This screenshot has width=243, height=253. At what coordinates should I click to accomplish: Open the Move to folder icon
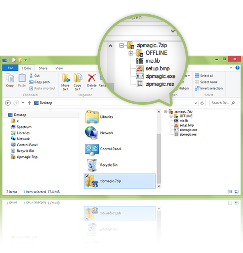point(66,78)
